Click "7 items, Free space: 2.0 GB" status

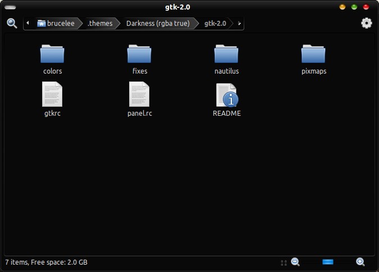pyautogui.click(x=46, y=262)
